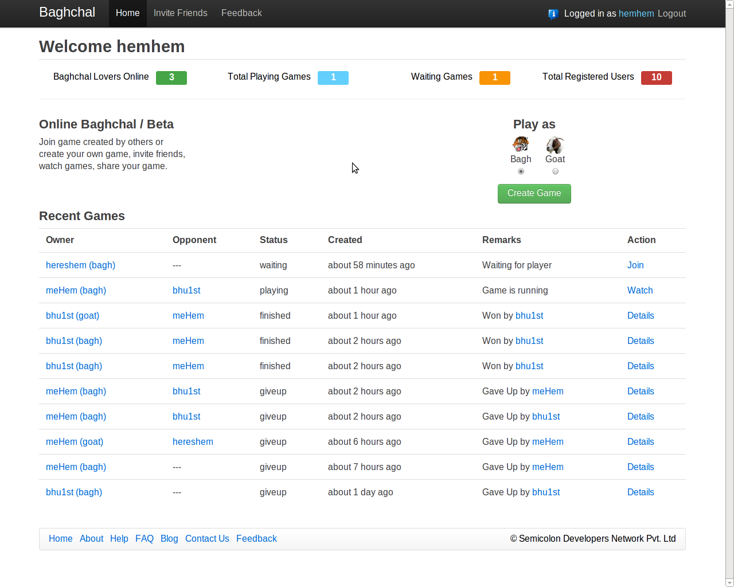The width and height of the screenshot is (734, 587).
Task: Open Feedback in top navbar
Action: (241, 13)
